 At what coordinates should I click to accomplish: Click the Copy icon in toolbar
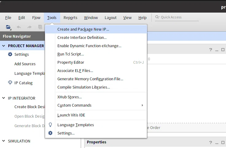tap(40, 27)
